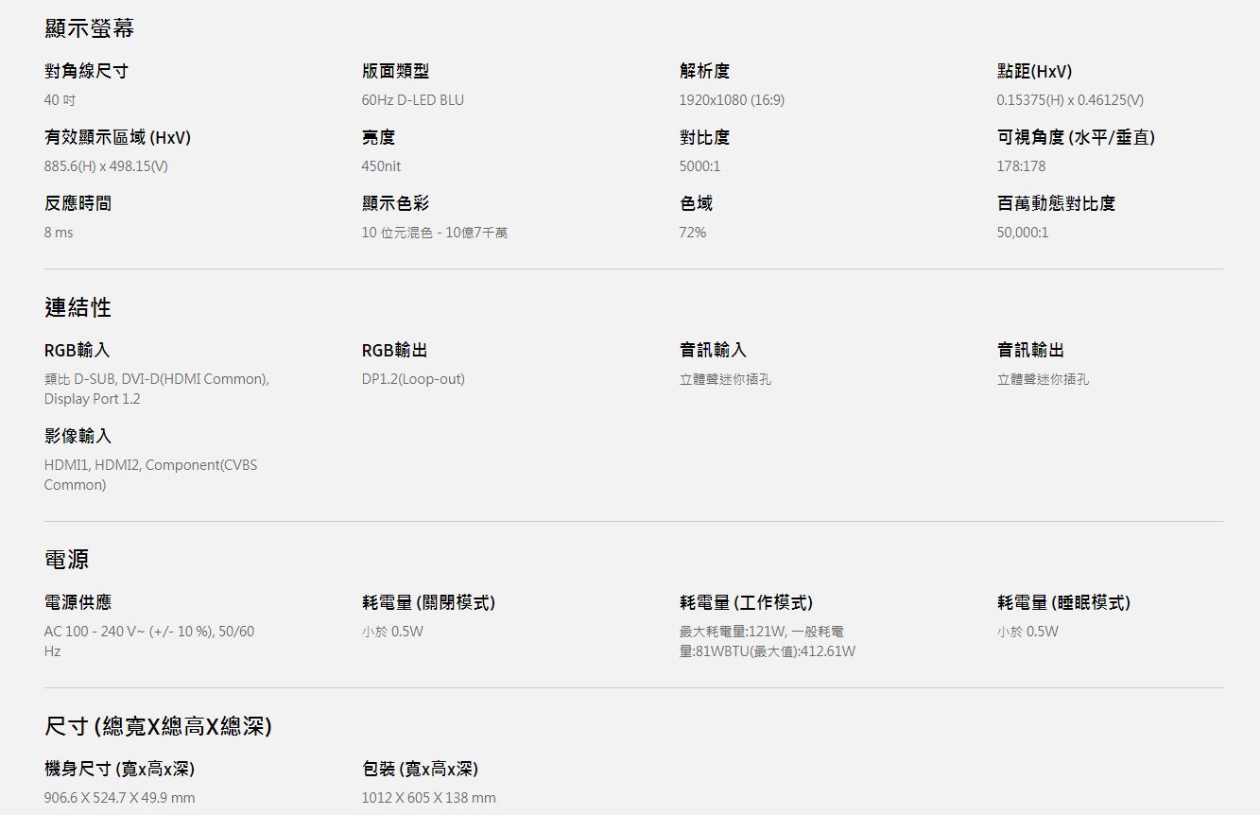Viewport: 1260px width, 815px height.
Task: Click the 耗電量 (睡眠模式) label
Action: (1063, 602)
